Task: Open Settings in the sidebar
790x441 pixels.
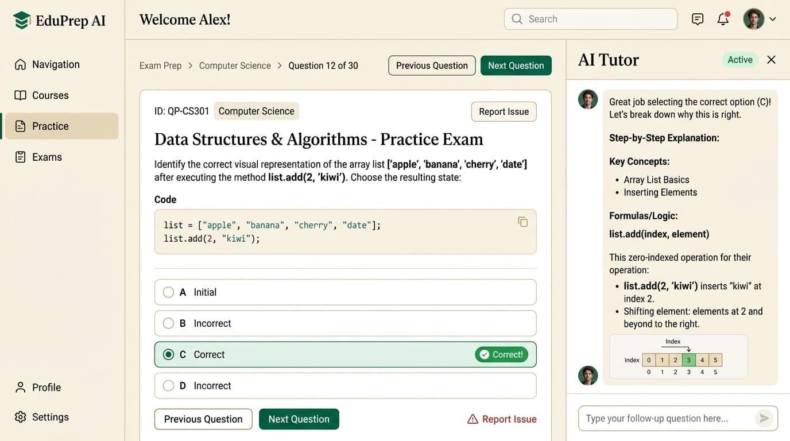Action: 61,417
